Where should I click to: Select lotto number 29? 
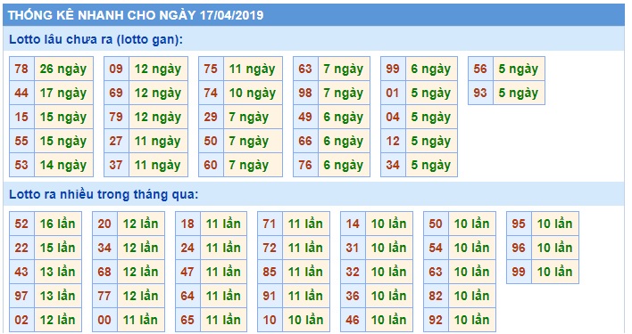tap(211, 117)
